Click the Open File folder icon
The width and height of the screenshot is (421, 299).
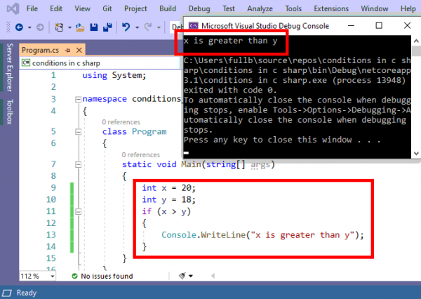point(80,27)
